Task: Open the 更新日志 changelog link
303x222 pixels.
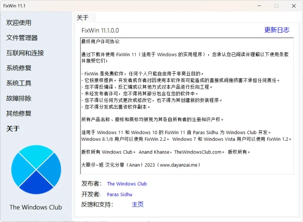Action: pos(277,30)
